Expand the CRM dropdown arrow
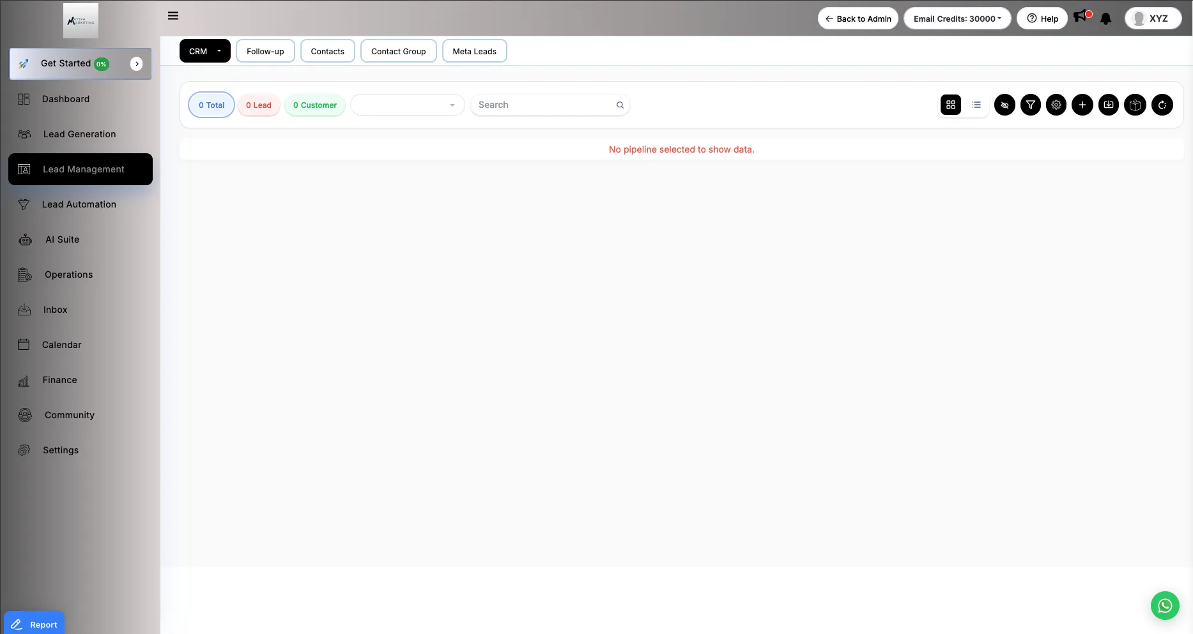This screenshot has width=1193, height=634. click(x=219, y=51)
